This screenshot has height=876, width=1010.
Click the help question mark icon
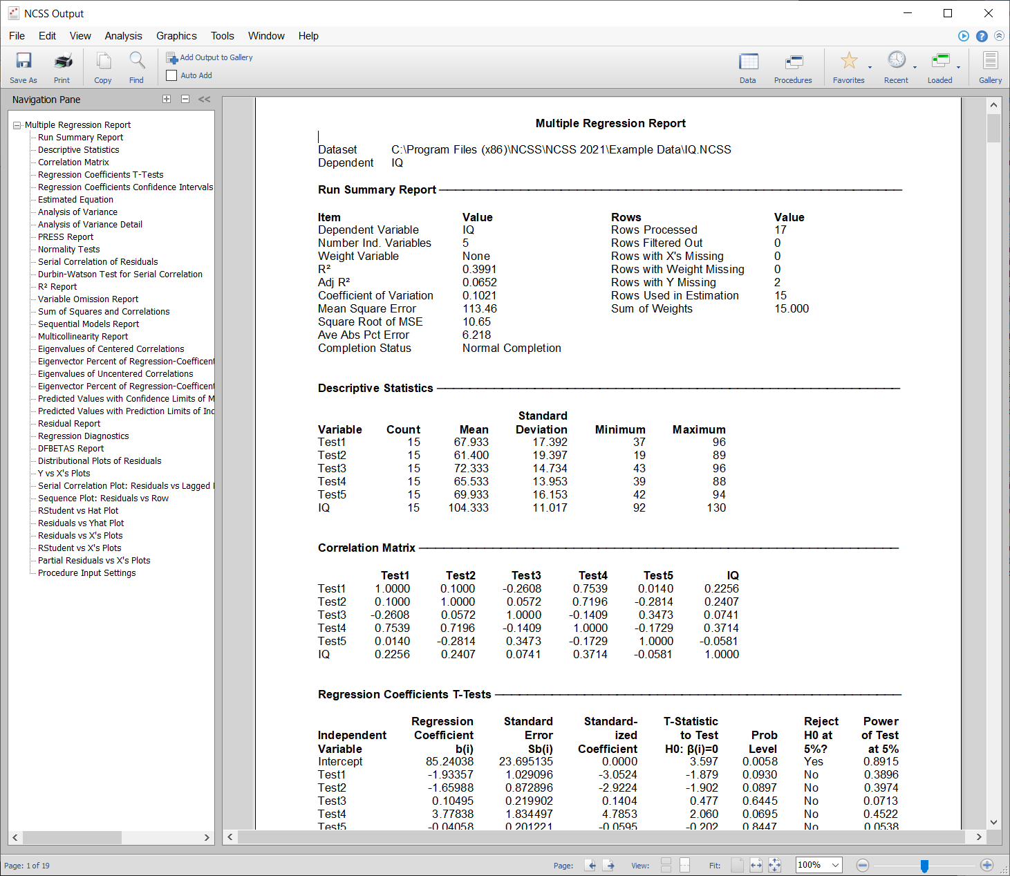pos(982,36)
